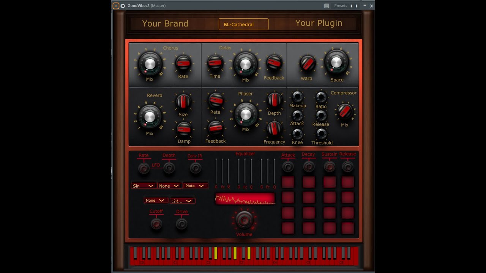Image resolution: width=486 pixels, height=273 pixels.
Task: Open the None dropdown above Cutoff
Action: pyautogui.click(x=156, y=200)
